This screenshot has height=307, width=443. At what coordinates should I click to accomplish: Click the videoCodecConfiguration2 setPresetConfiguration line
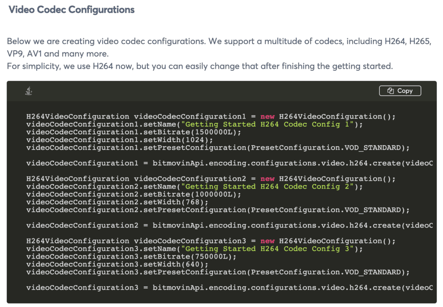pyautogui.click(x=218, y=210)
